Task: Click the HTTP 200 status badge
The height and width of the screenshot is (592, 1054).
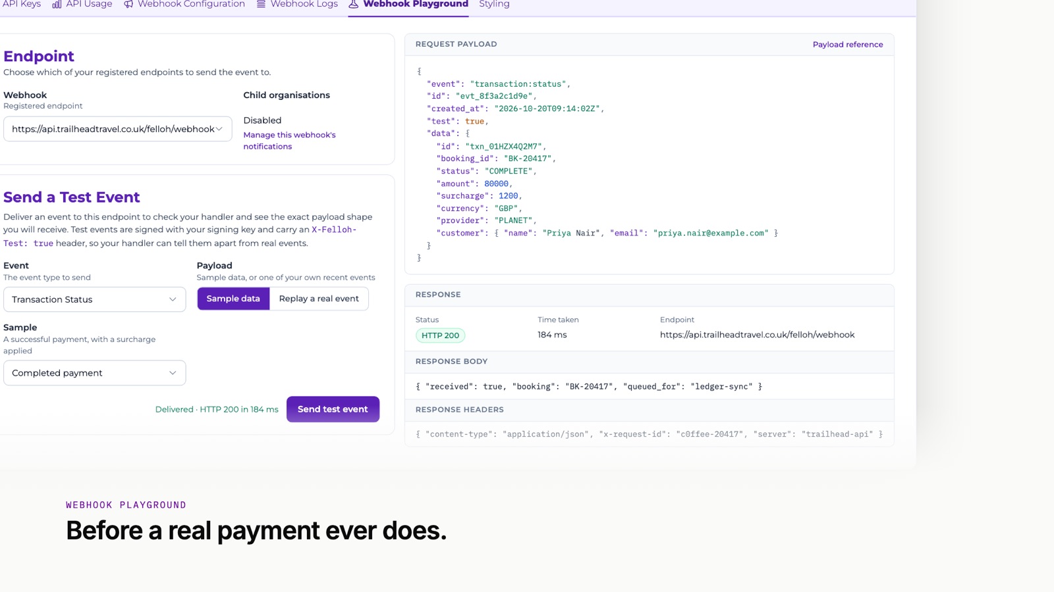Action: (441, 335)
